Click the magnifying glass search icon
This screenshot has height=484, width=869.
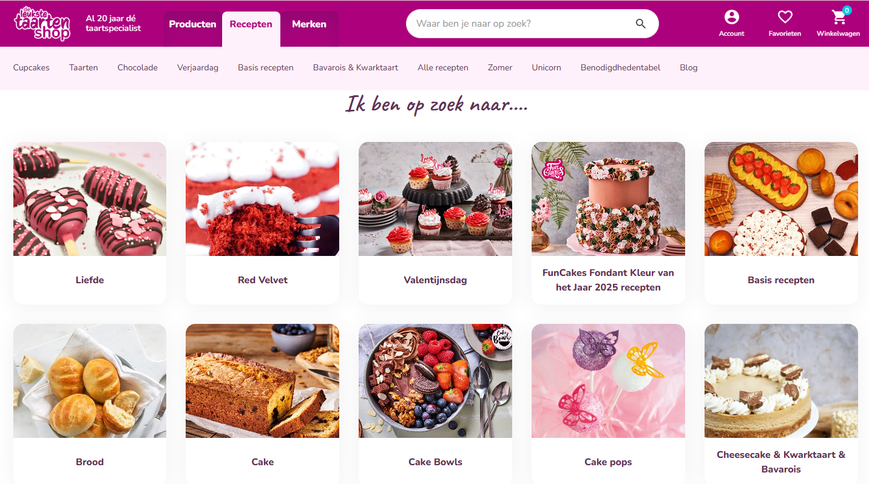point(641,24)
